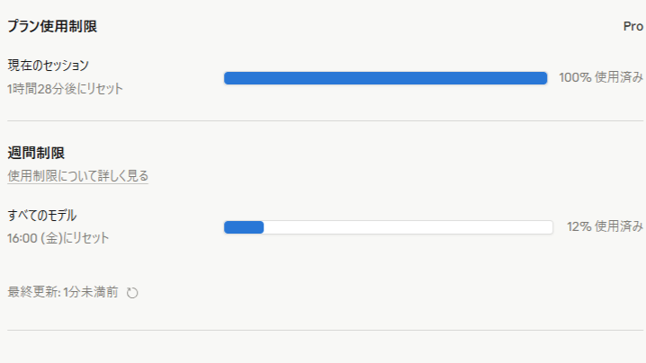Click the divider line above 週間制限

point(323,120)
